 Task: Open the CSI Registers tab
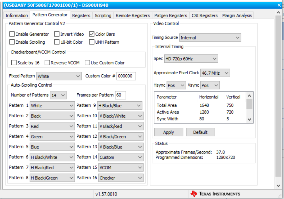(205, 16)
